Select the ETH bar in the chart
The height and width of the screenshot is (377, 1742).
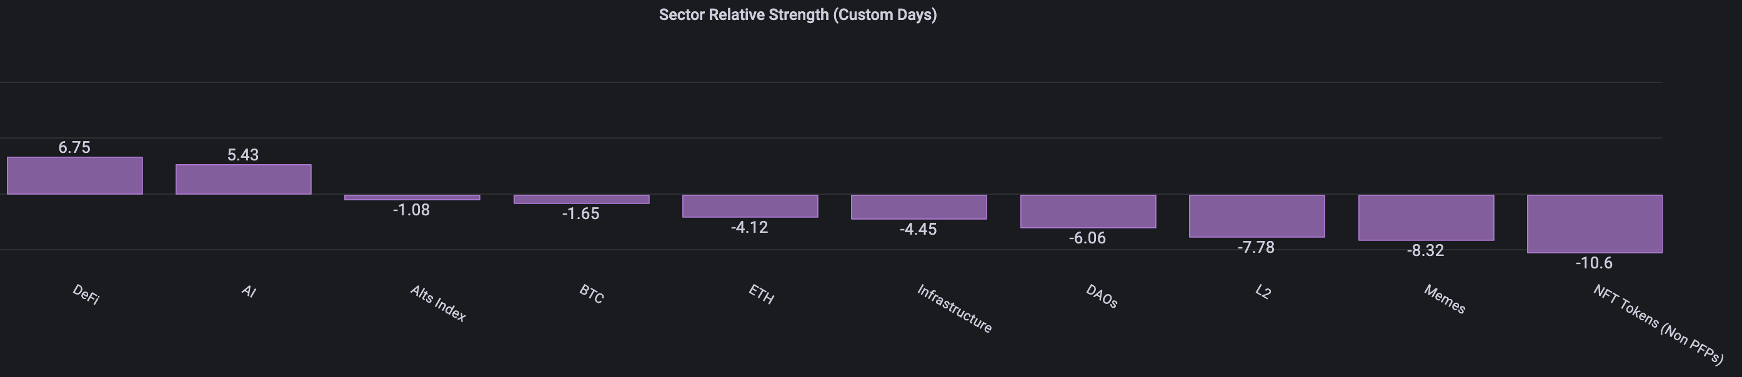[750, 206]
